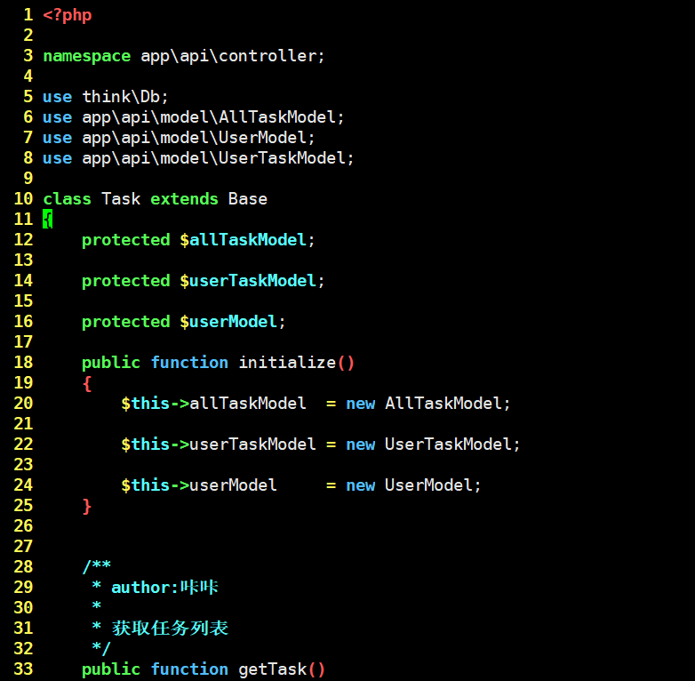695x681 pixels.
Task: Click 'function' keyword on line 18
Action: coord(189,362)
